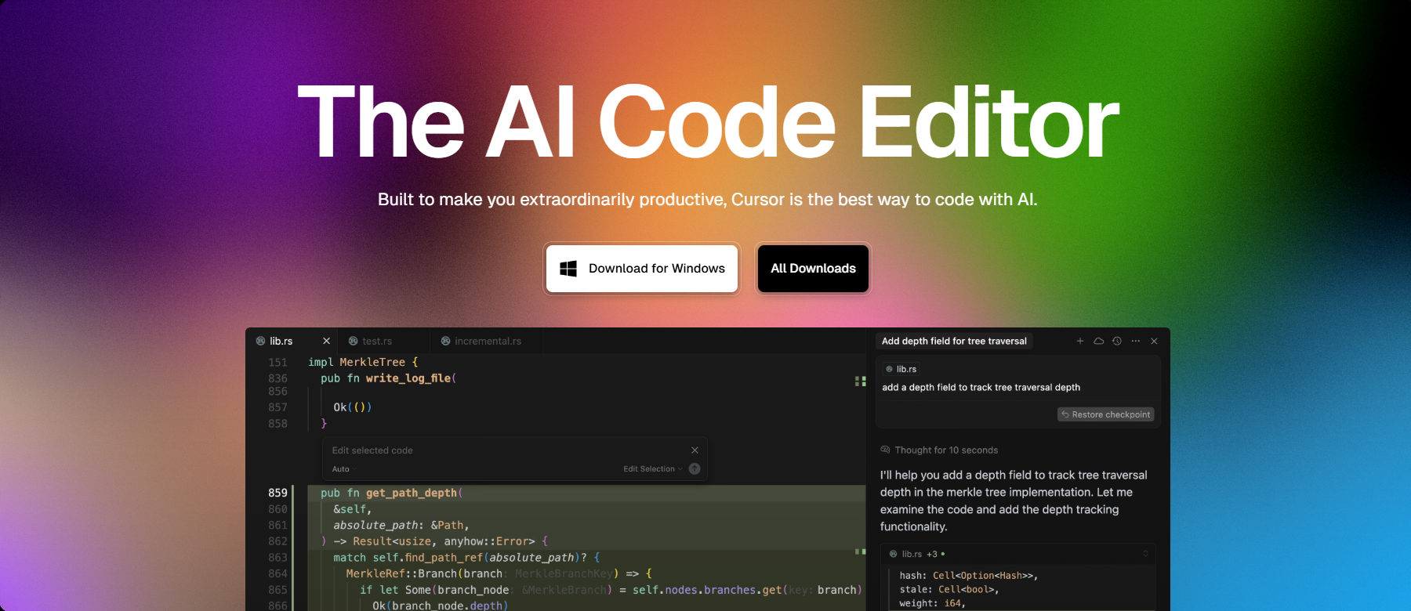Viewport: 1411px width, 611px height.
Task: Click the green diff marker beside write_log_file
Action: coord(860,381)
